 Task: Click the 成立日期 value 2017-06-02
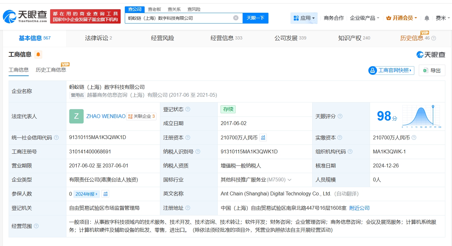click(x=234, y=123)
